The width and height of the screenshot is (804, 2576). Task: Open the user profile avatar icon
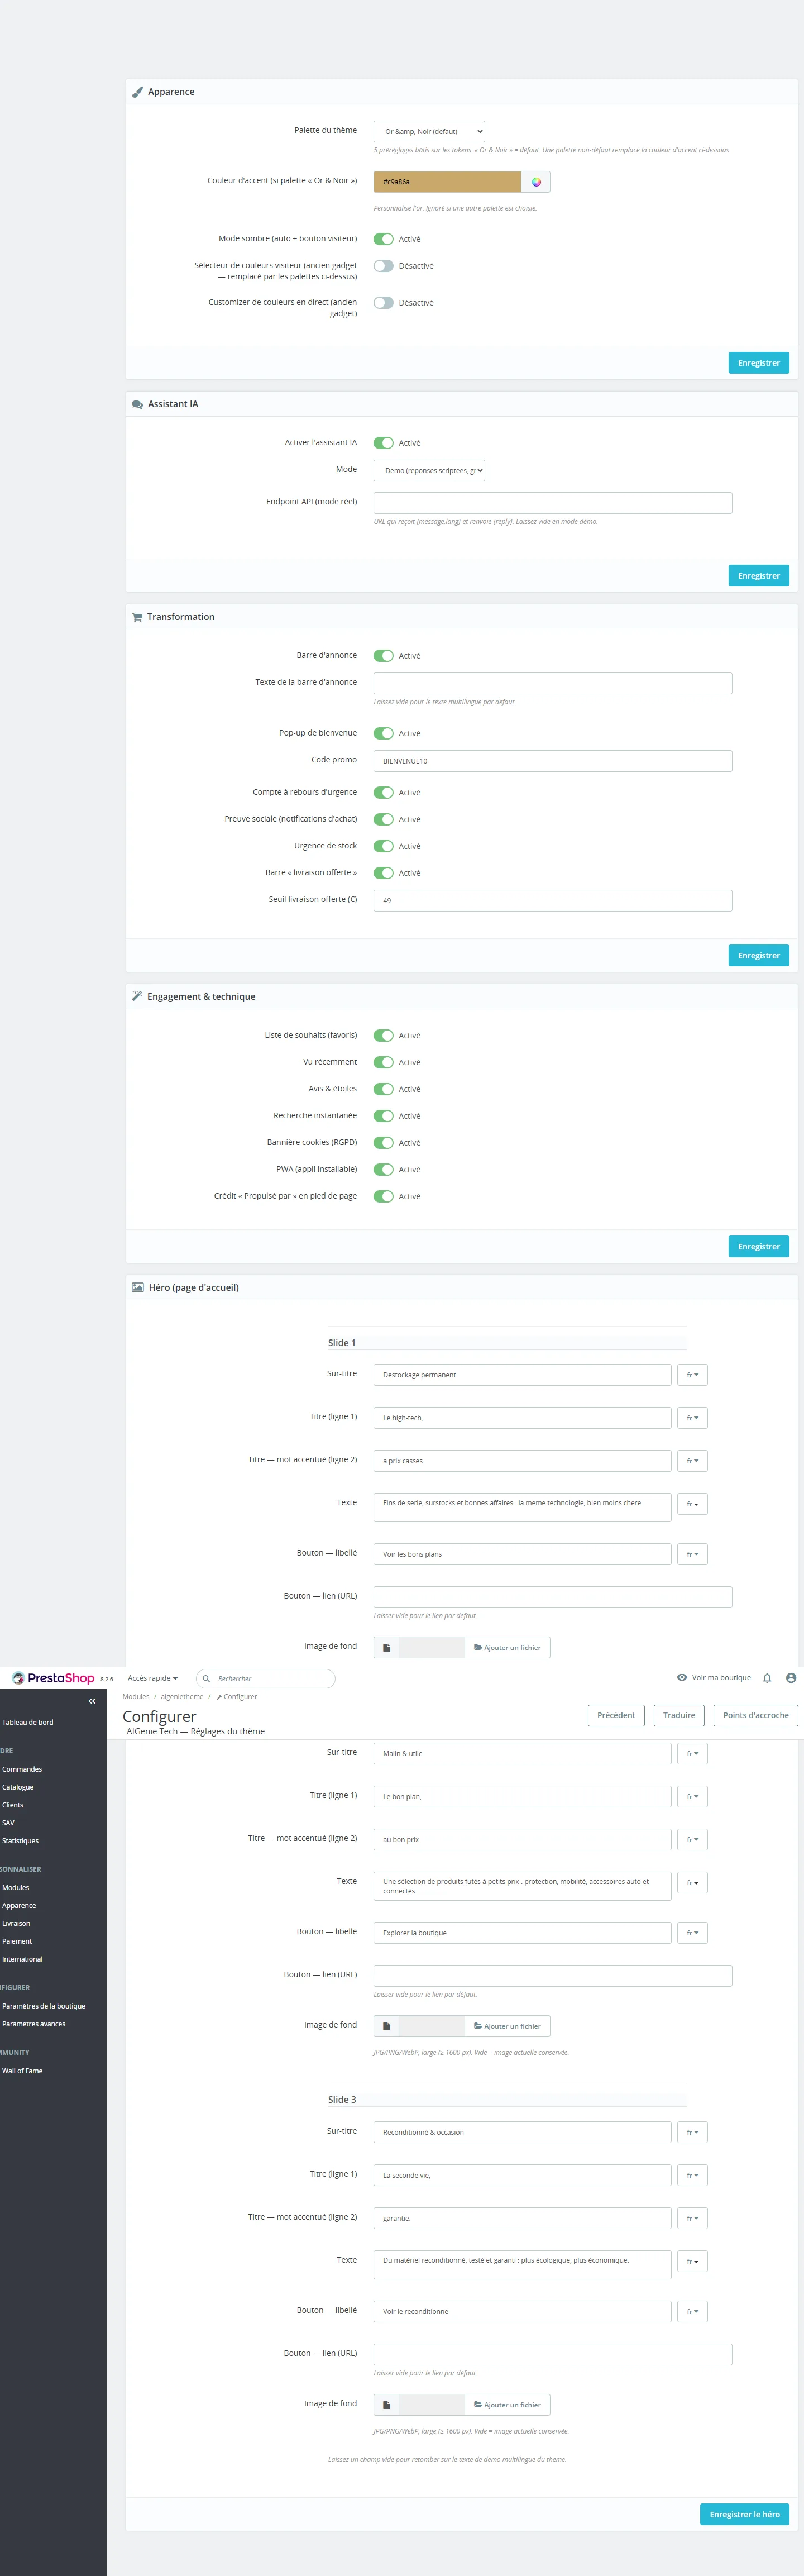[x=791, y=1678]
